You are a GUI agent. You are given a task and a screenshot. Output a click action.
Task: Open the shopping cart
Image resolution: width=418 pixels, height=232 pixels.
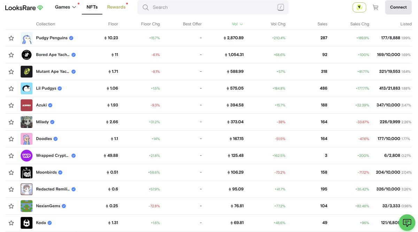375,7
